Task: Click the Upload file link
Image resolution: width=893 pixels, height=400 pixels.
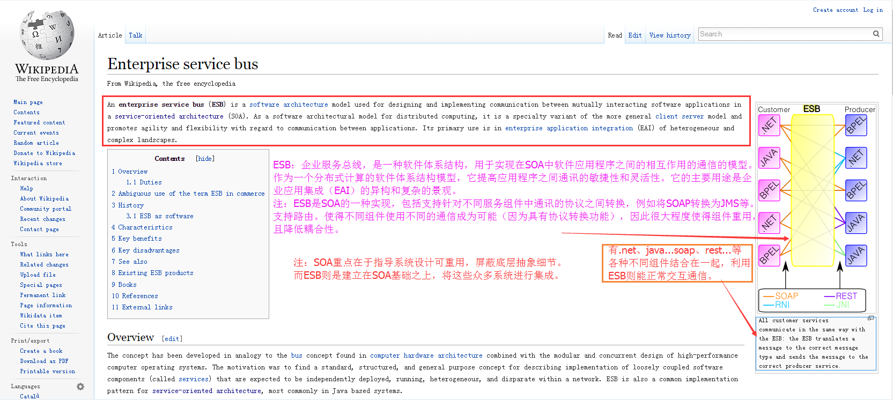Action: pyautogui.click(x=38, y=275)
